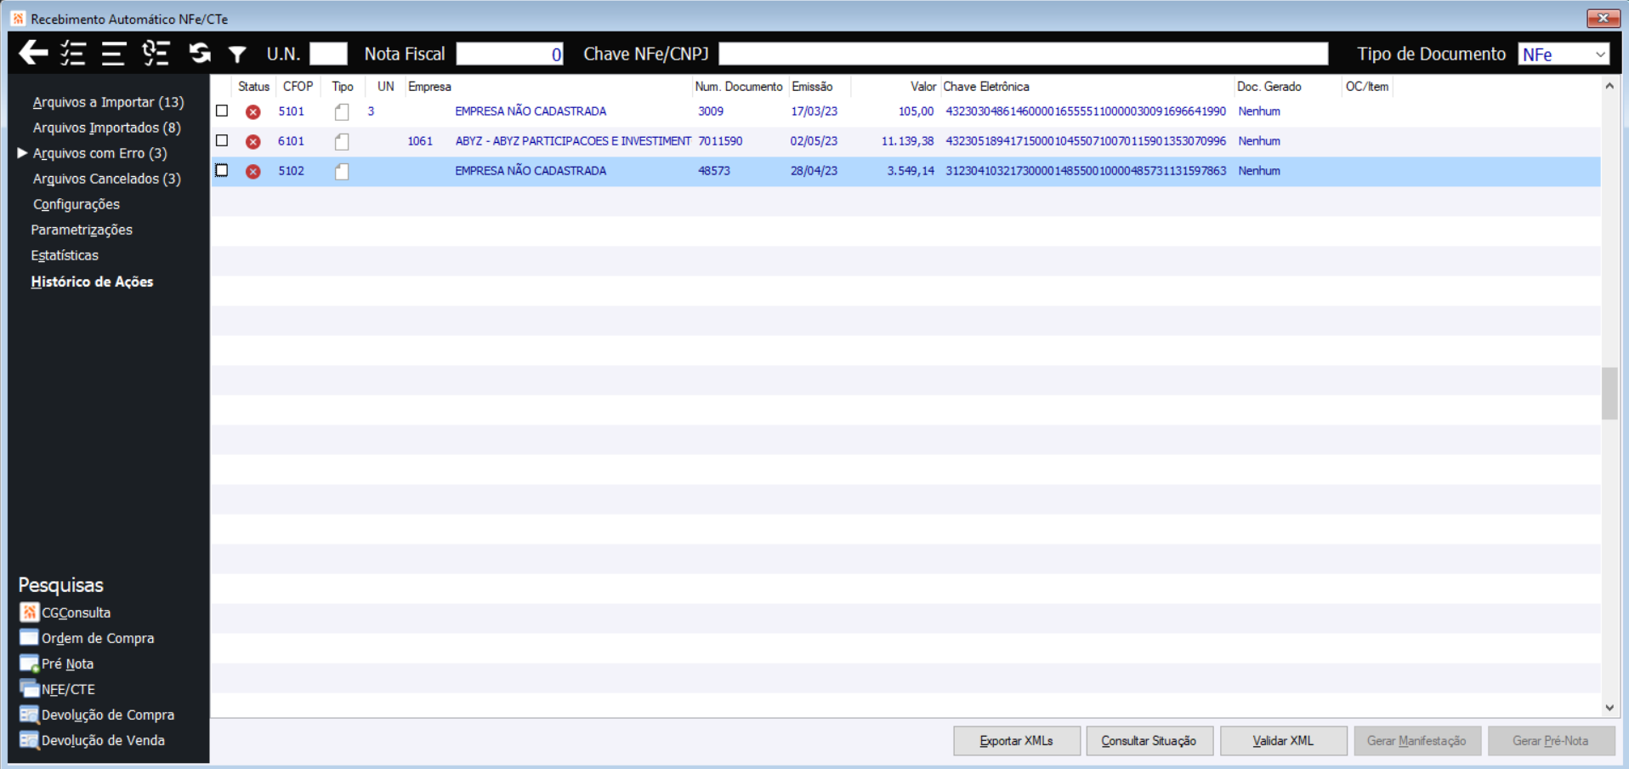Click the vertical scrollbar thumb
1629x769 pixels.
pos(1609,393)
